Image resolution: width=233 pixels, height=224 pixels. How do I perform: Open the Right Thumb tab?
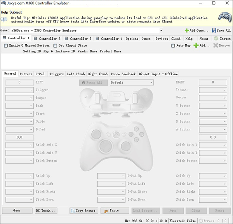pyautogui.click(x=98, y=74)
